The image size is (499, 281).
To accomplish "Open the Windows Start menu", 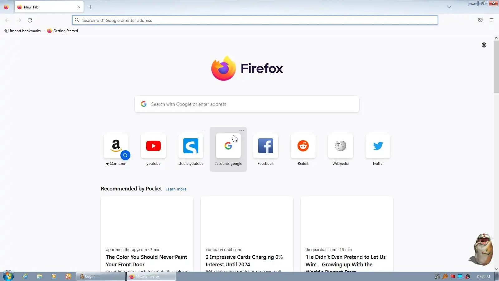I will pos(8,276).
